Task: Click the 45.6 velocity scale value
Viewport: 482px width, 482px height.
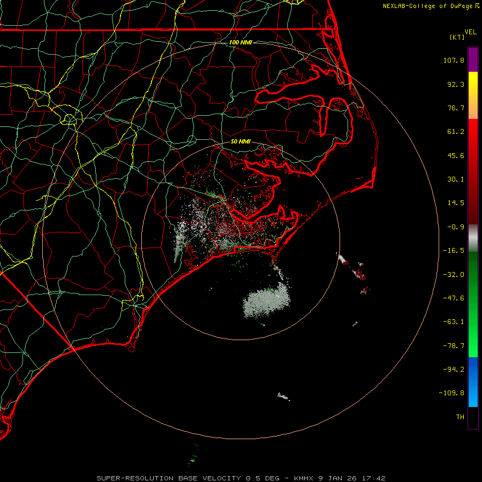Action: (x=456, y=155)
